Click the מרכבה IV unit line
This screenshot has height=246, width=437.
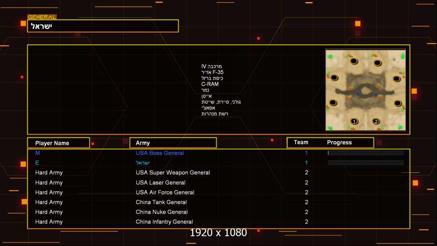(212, 66)
